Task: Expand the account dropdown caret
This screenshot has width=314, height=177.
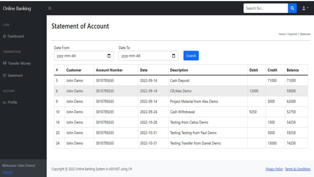Action: tap(307, 8)
